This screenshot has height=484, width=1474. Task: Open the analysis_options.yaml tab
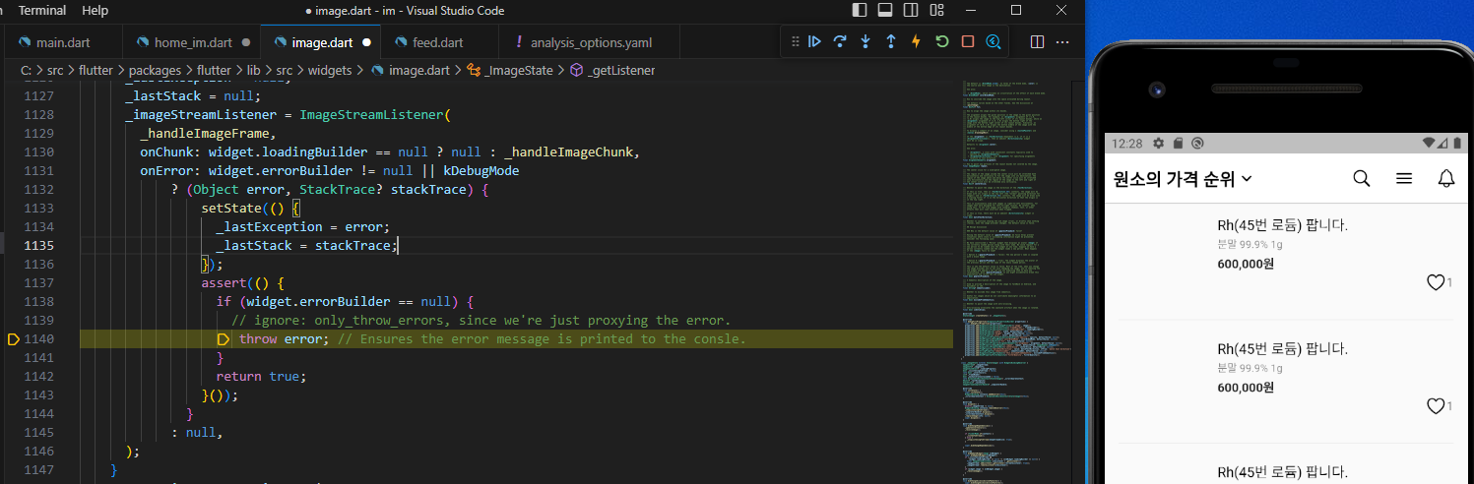(590, 42)
